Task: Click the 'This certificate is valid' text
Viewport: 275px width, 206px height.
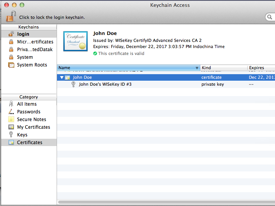Action: 121,53
